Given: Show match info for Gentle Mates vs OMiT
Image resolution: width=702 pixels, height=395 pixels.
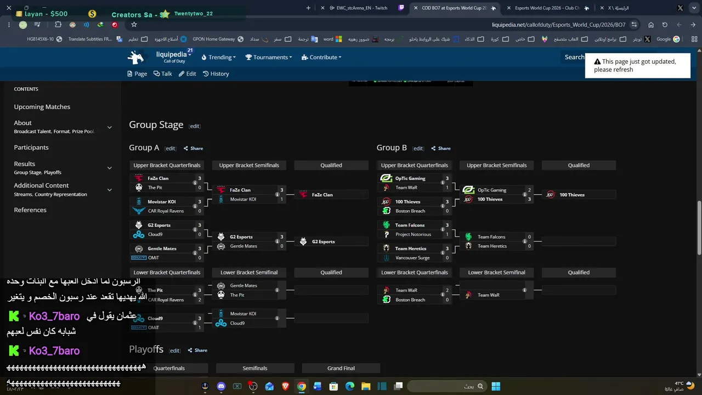Looking at the screenshot, I should (195, 253).
